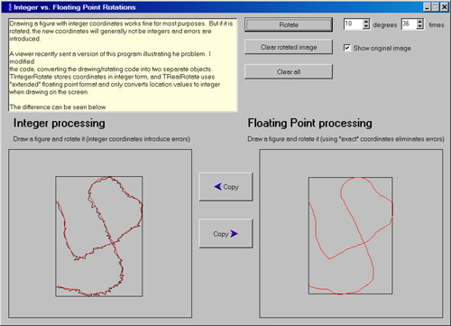The image size is (451, 326).
Task: Click the yellow description text box
Action: 123,65
